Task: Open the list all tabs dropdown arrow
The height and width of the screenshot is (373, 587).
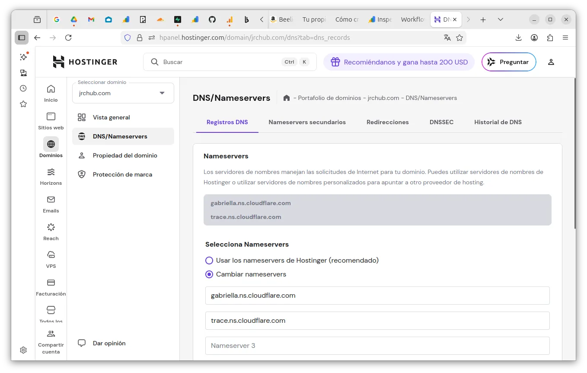Action: click(x=501, y=19)
